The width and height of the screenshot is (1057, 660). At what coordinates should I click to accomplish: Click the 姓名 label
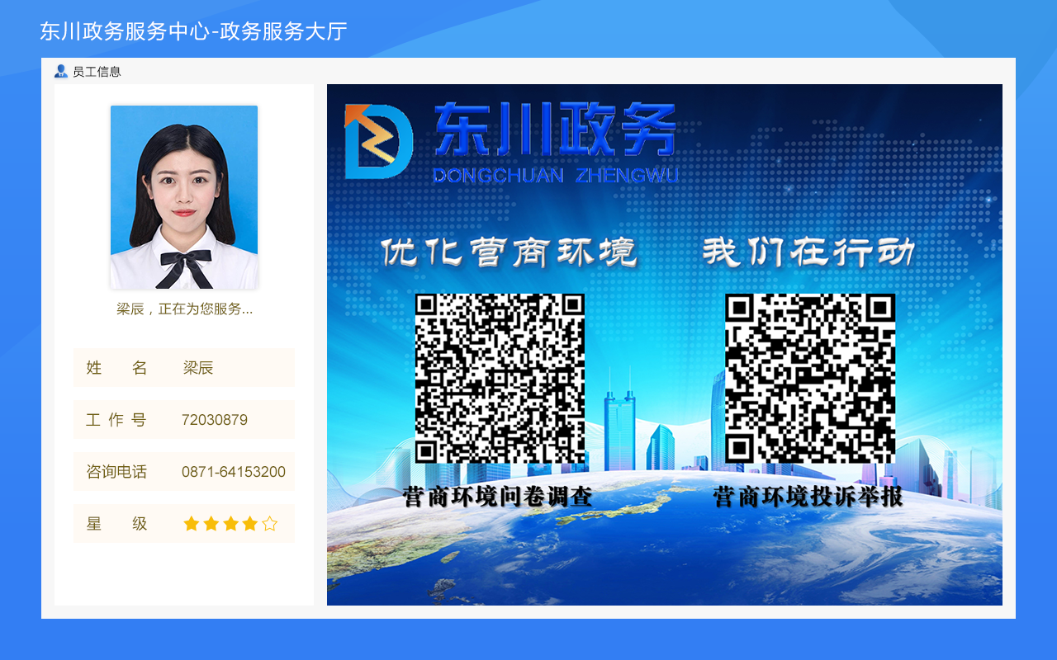[116, 368]
